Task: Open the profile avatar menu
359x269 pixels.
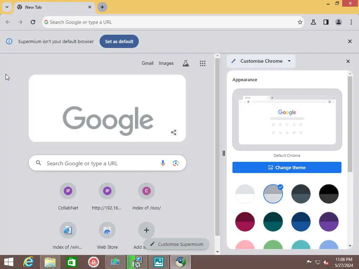Action: [339, 22]
